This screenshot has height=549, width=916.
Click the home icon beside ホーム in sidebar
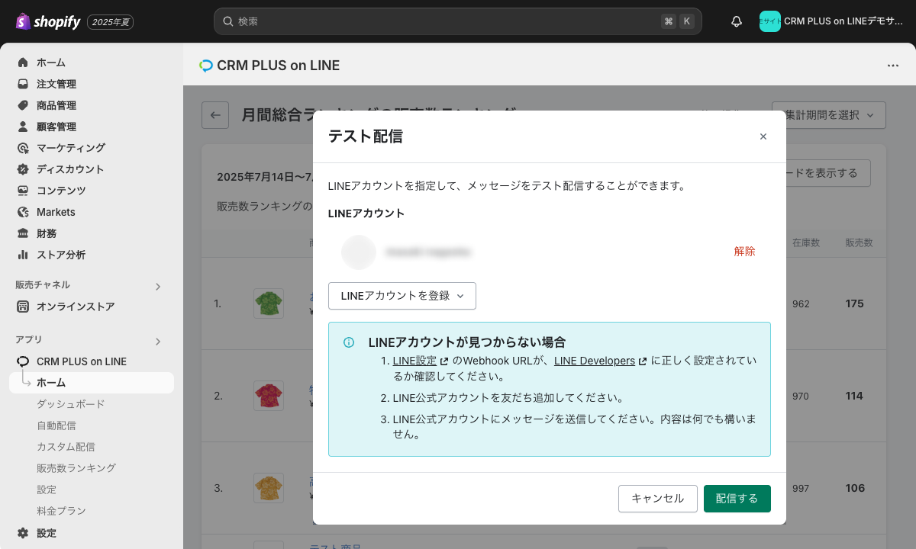click(23, 63)
